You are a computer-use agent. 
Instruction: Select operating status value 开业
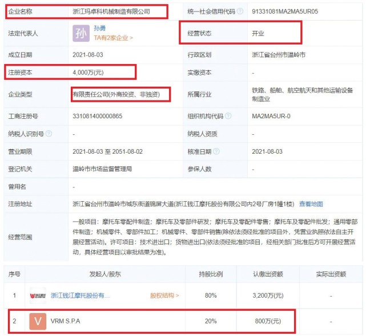pos(258,33)
